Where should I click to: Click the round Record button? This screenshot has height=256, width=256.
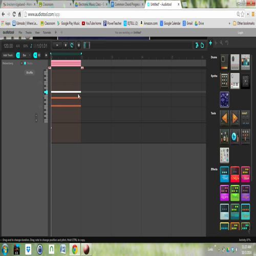79,46
